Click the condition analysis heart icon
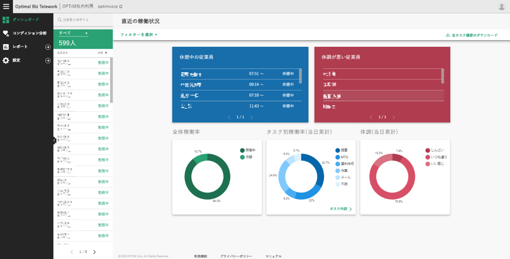 tap(6, 33)
